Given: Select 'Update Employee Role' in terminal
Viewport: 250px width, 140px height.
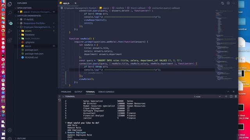Looking at the screenshot, I should 80,135.
